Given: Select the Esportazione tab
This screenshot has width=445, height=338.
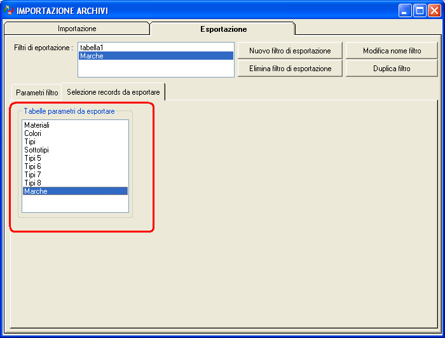Looking at the screenshot, I should tap(223, 29).
